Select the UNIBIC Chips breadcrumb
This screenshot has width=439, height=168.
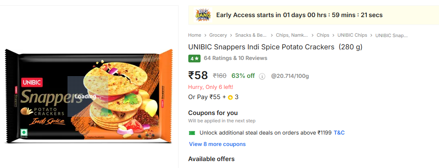pyautogui.click(x=352, y=35)
